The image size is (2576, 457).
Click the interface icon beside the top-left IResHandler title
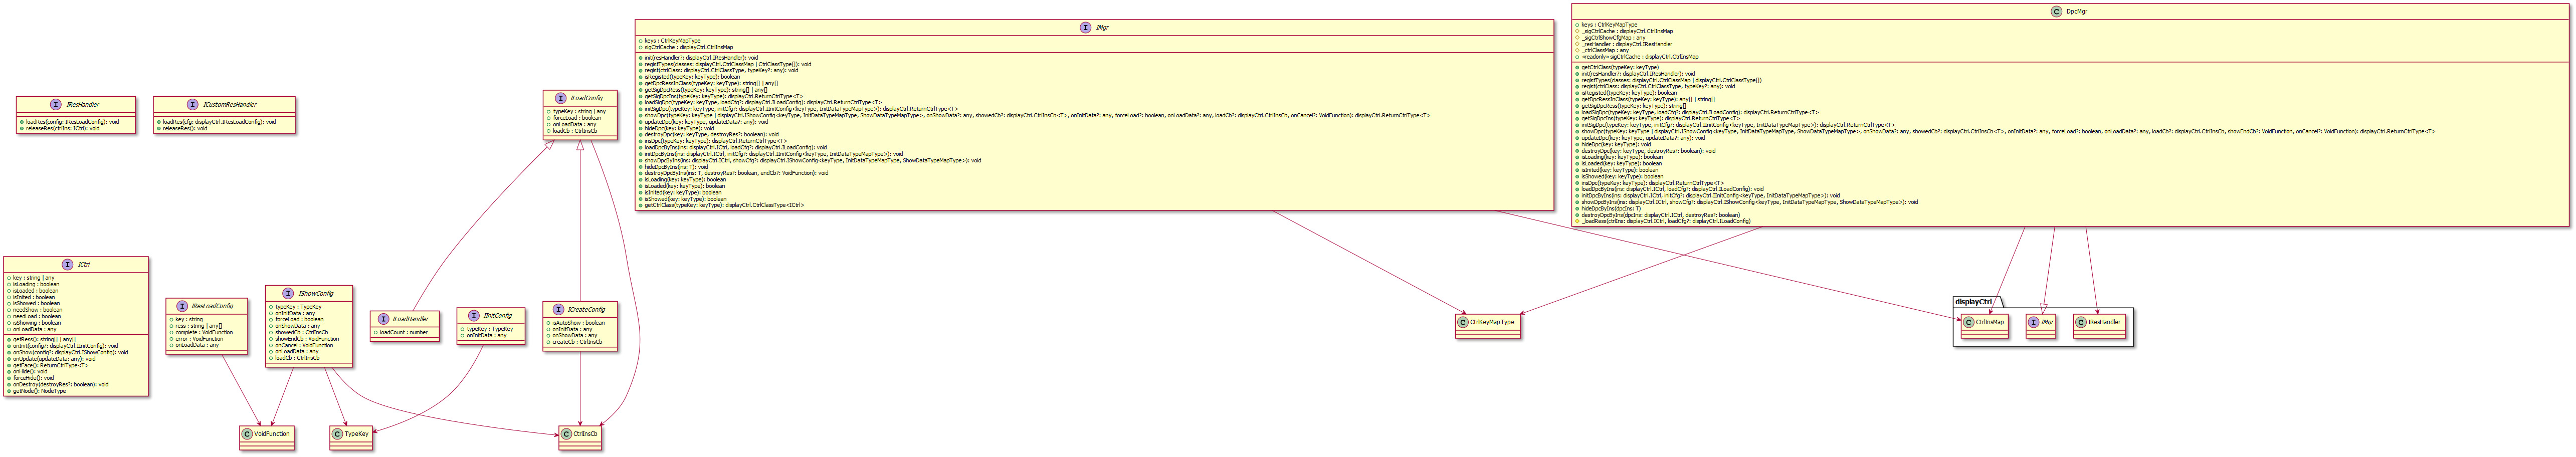pyautogui.click(x=56, y=105)
